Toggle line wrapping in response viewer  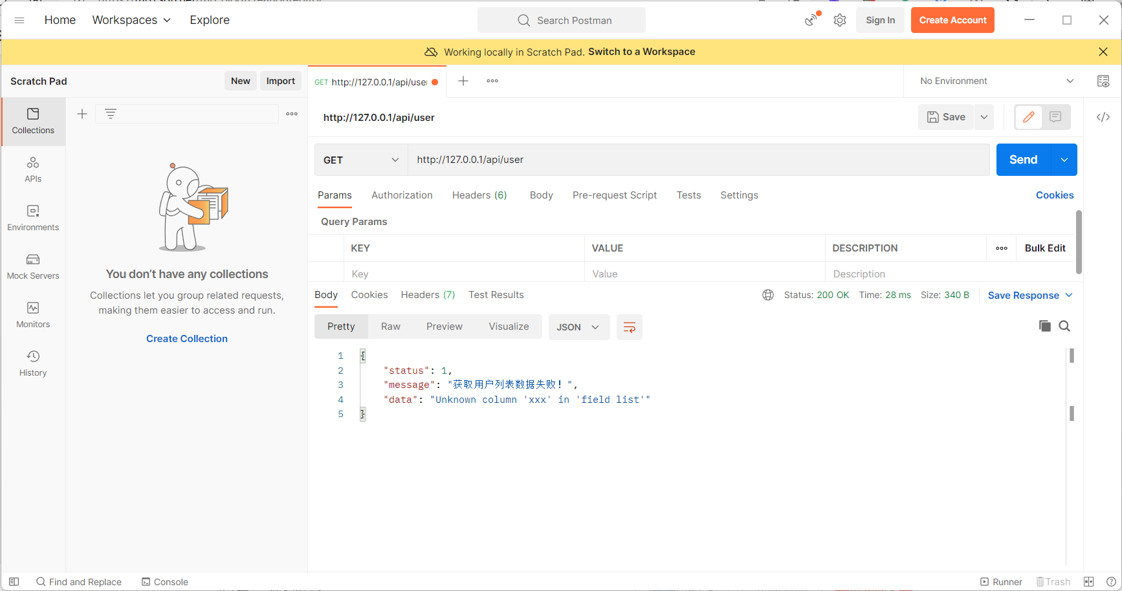click(629, 327)
